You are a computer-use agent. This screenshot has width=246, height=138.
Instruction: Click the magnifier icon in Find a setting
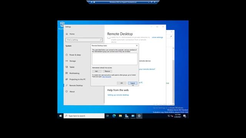[x=101, y=40]
